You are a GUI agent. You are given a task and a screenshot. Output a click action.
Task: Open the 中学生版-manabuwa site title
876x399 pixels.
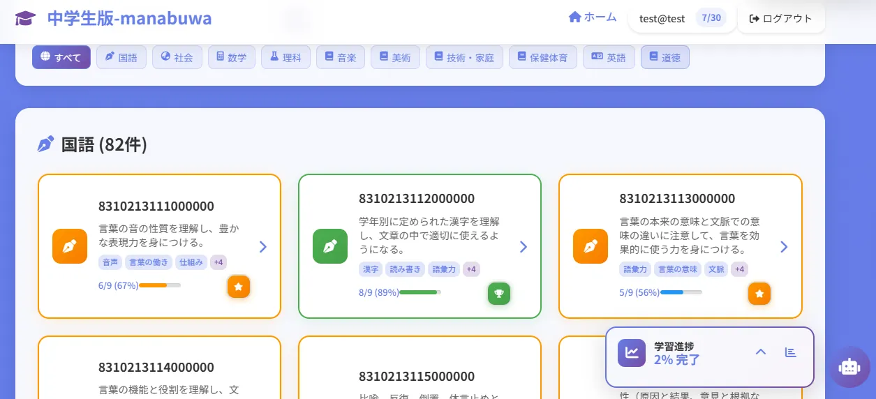coord(130,18)
